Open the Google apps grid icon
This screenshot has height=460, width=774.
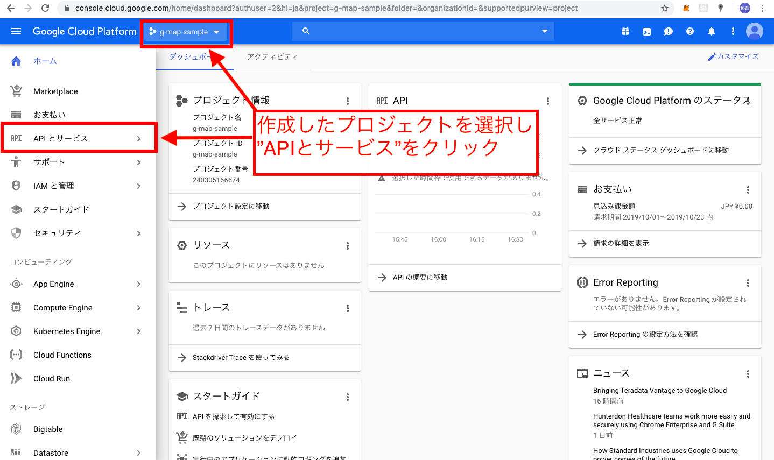(625, 31)
